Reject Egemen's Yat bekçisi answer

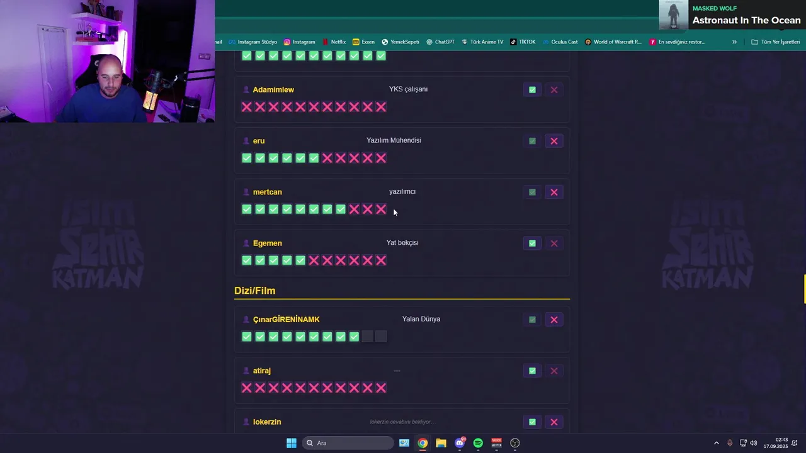[554, 243]
